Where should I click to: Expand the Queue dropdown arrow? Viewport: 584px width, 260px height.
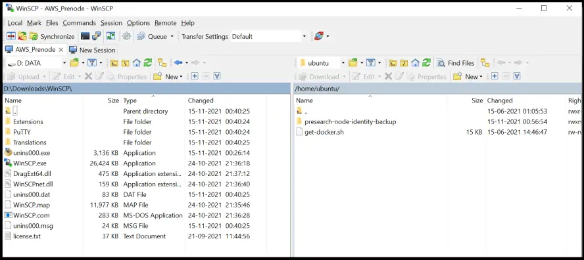tap(172, 37)
